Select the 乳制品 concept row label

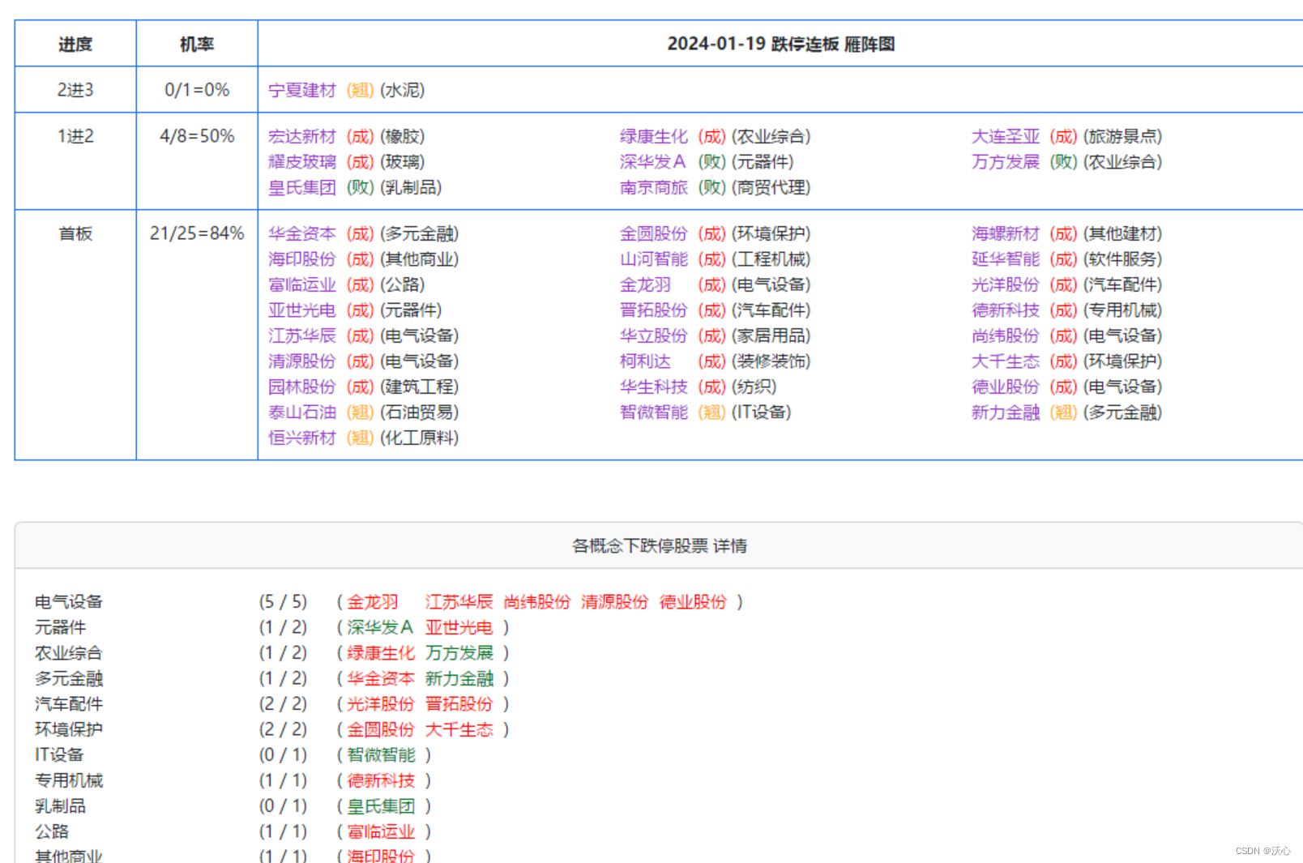60,805
